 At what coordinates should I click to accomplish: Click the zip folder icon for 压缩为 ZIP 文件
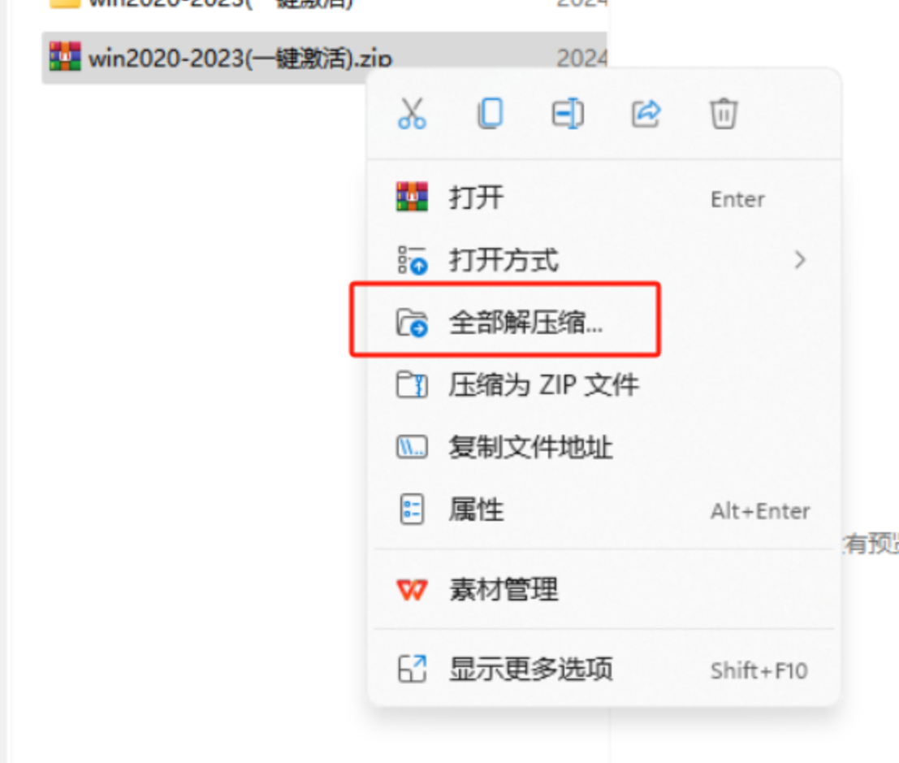412,384
